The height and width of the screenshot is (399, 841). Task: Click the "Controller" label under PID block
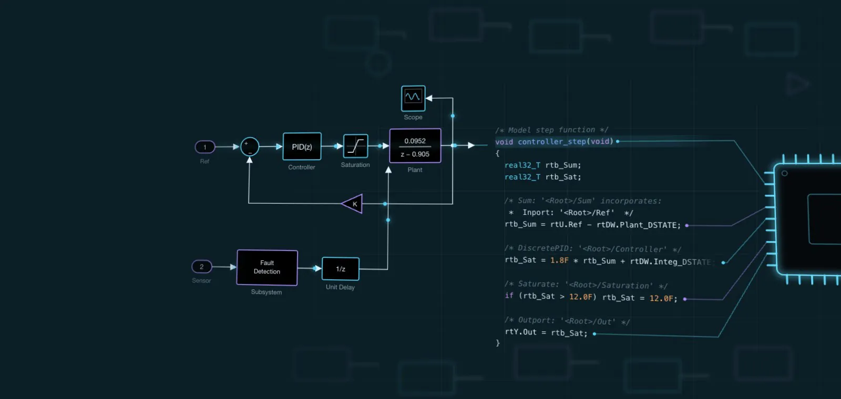click(x=302, y=167)
